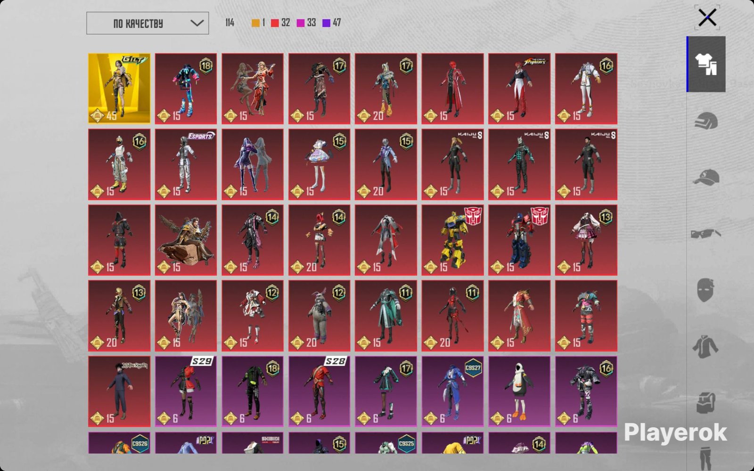Pick the winged warrior on rock outfit
Viewport: 754px width, 471px height.
[186, 240]
